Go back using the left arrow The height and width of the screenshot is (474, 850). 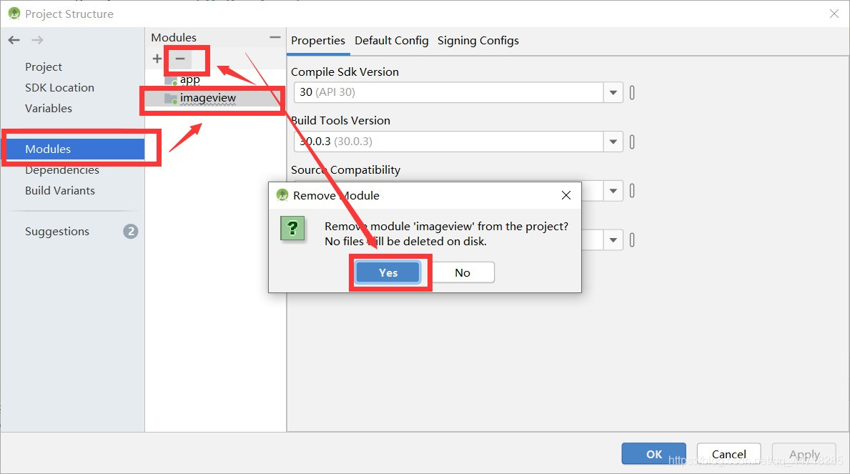(14, 40)
